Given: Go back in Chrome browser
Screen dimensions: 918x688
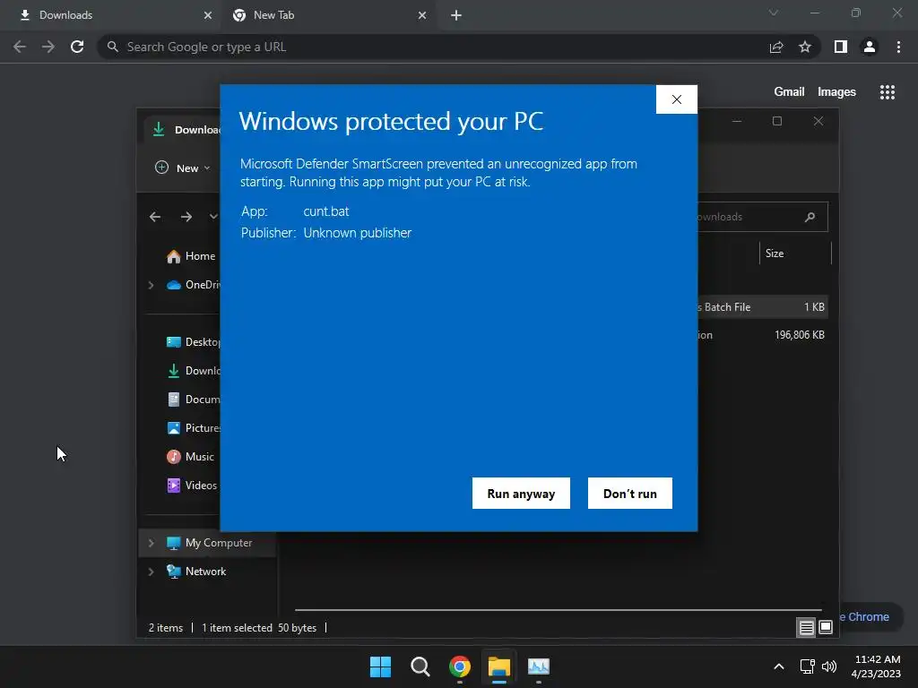Looking at the screenshot, I should click(20, 47).
